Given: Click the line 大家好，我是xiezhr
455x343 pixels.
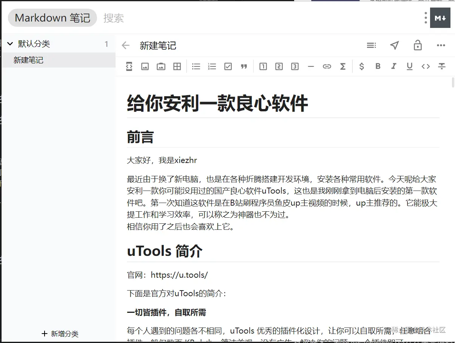Looking at the screenshot, I should 162,160.
